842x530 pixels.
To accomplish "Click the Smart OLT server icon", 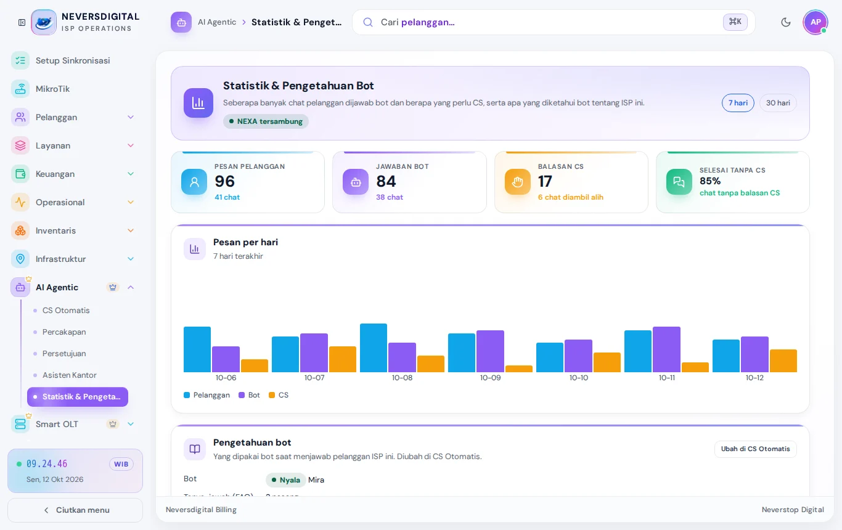I will pyautogui.click(x=20, y=424).
